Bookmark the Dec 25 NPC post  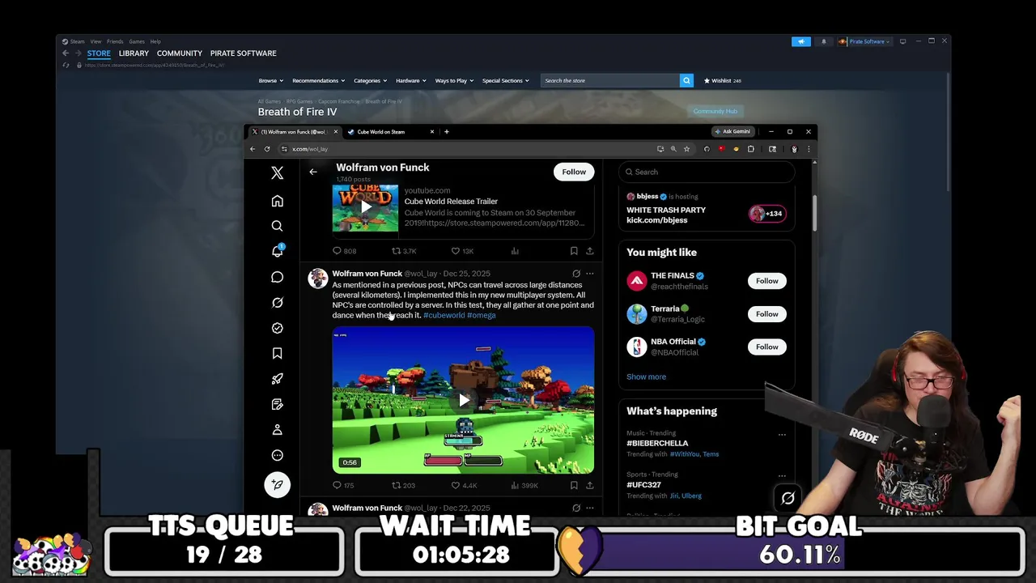coord(574,485)
